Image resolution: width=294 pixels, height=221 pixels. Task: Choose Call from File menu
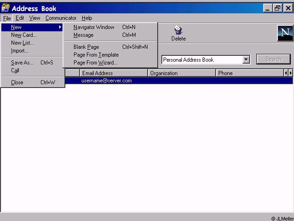pos(32,70)
